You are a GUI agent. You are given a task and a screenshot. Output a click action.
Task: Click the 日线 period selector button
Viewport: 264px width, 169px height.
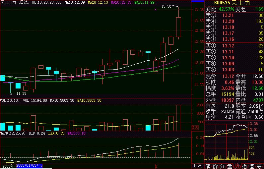coord(197,165)
